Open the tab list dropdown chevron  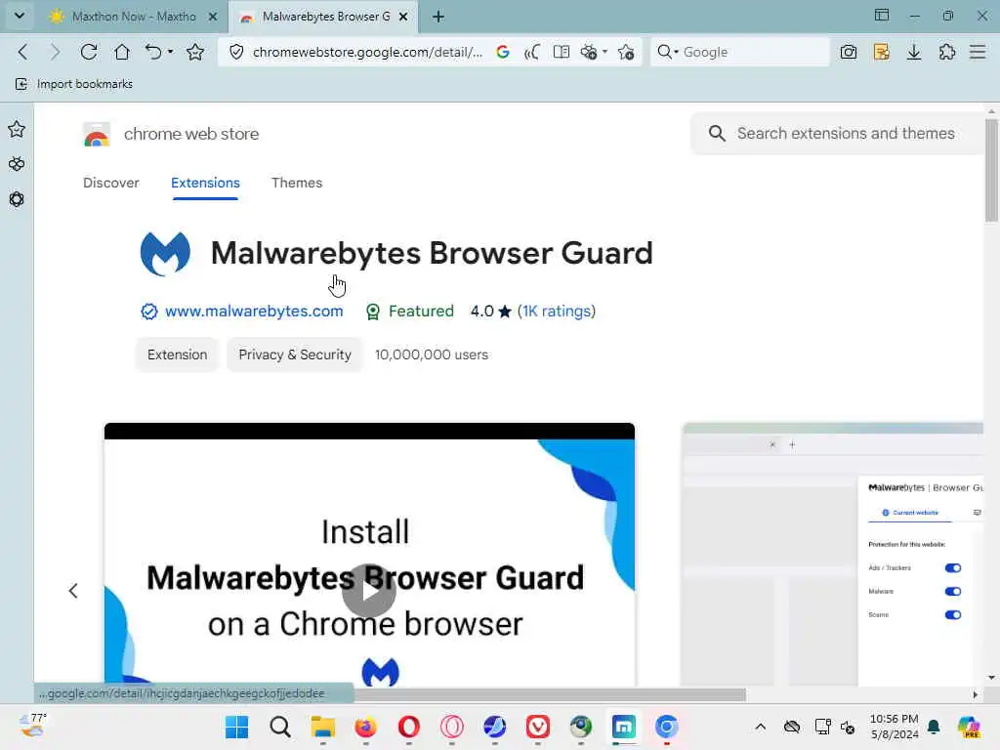click(x=20, y=16)
